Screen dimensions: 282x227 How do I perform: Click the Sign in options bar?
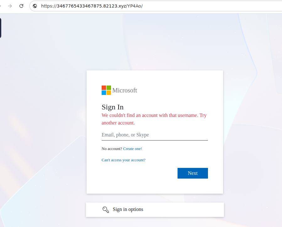(155, 209)
